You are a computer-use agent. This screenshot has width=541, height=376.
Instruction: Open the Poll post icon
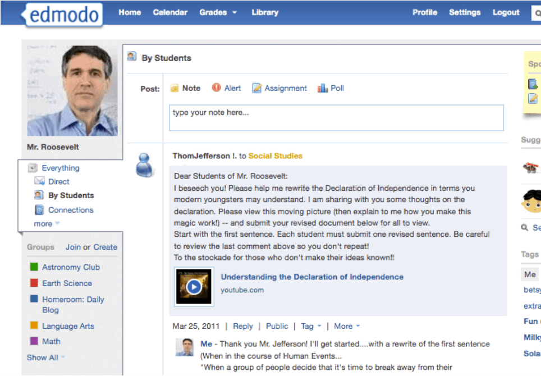(x=322, y=88)
